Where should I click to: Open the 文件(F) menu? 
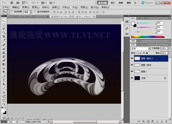pos(6,7)
